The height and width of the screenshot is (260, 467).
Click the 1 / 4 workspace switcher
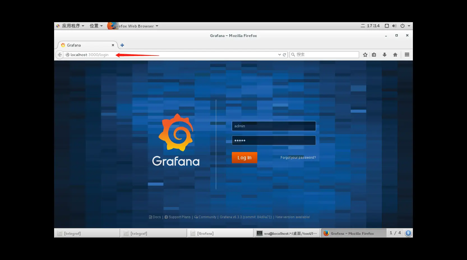tap(395, 233)
